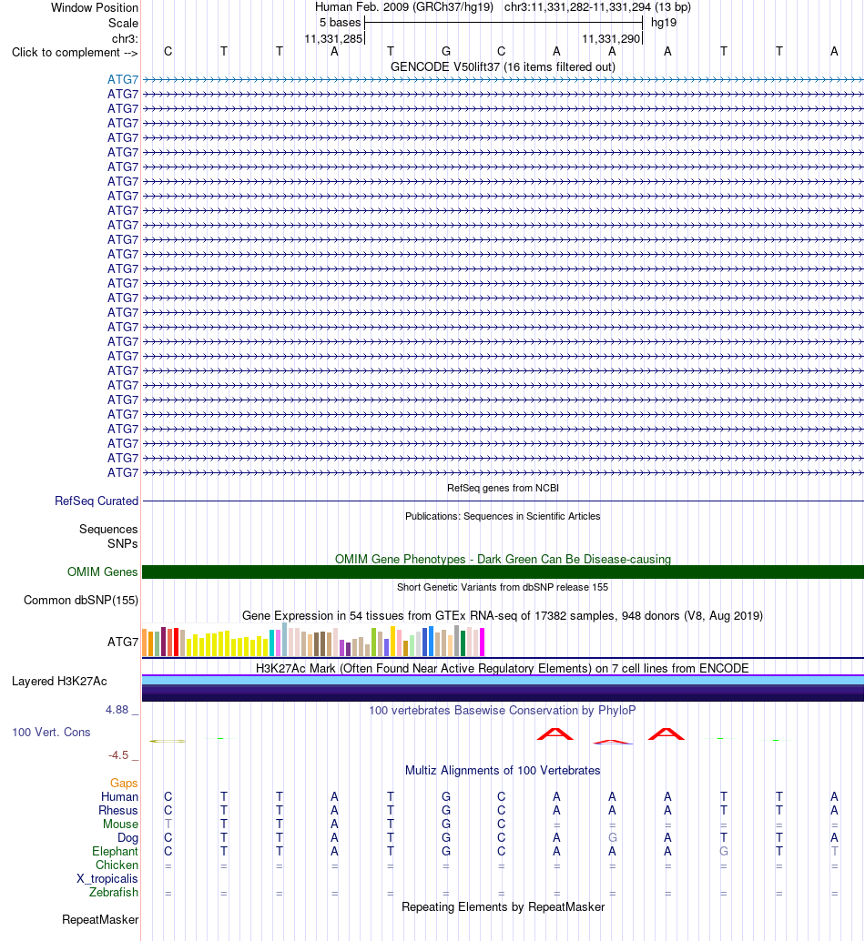865x941 pixels.
Task: Open 'Publications: Sequences in Scientific Articles' title
Action: tap(503, 516)
